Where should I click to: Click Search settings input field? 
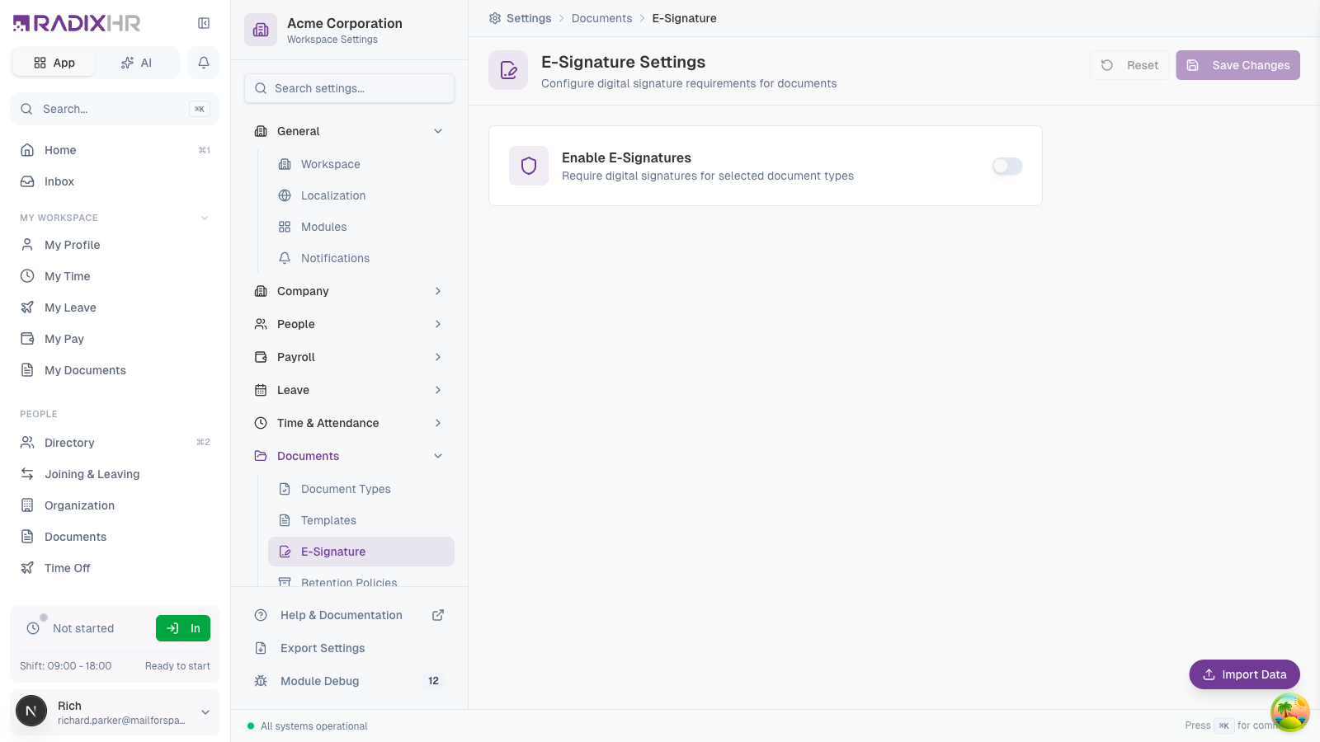click(x=349, y=88)
